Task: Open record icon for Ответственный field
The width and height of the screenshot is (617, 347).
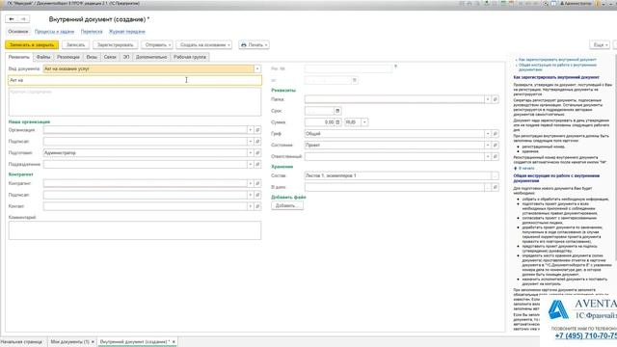Action: 496,156
